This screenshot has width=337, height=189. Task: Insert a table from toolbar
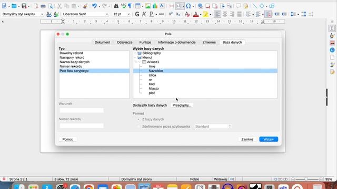pos(138,6)
